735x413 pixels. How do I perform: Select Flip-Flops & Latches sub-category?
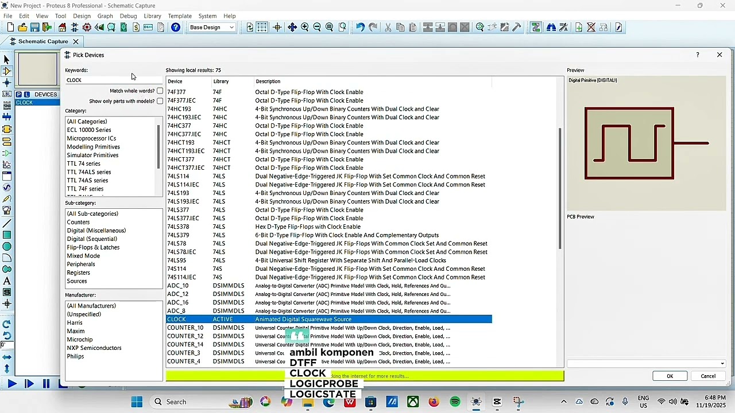pos(93,247)
